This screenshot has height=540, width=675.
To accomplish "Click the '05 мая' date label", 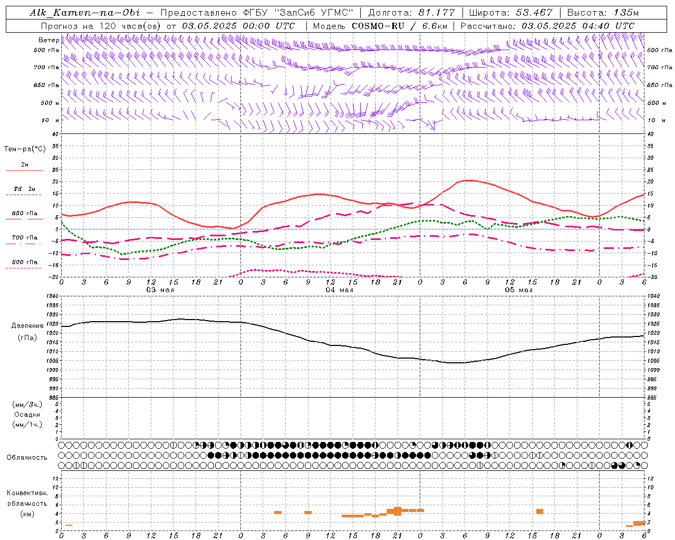I will click(x=518, y=290).
